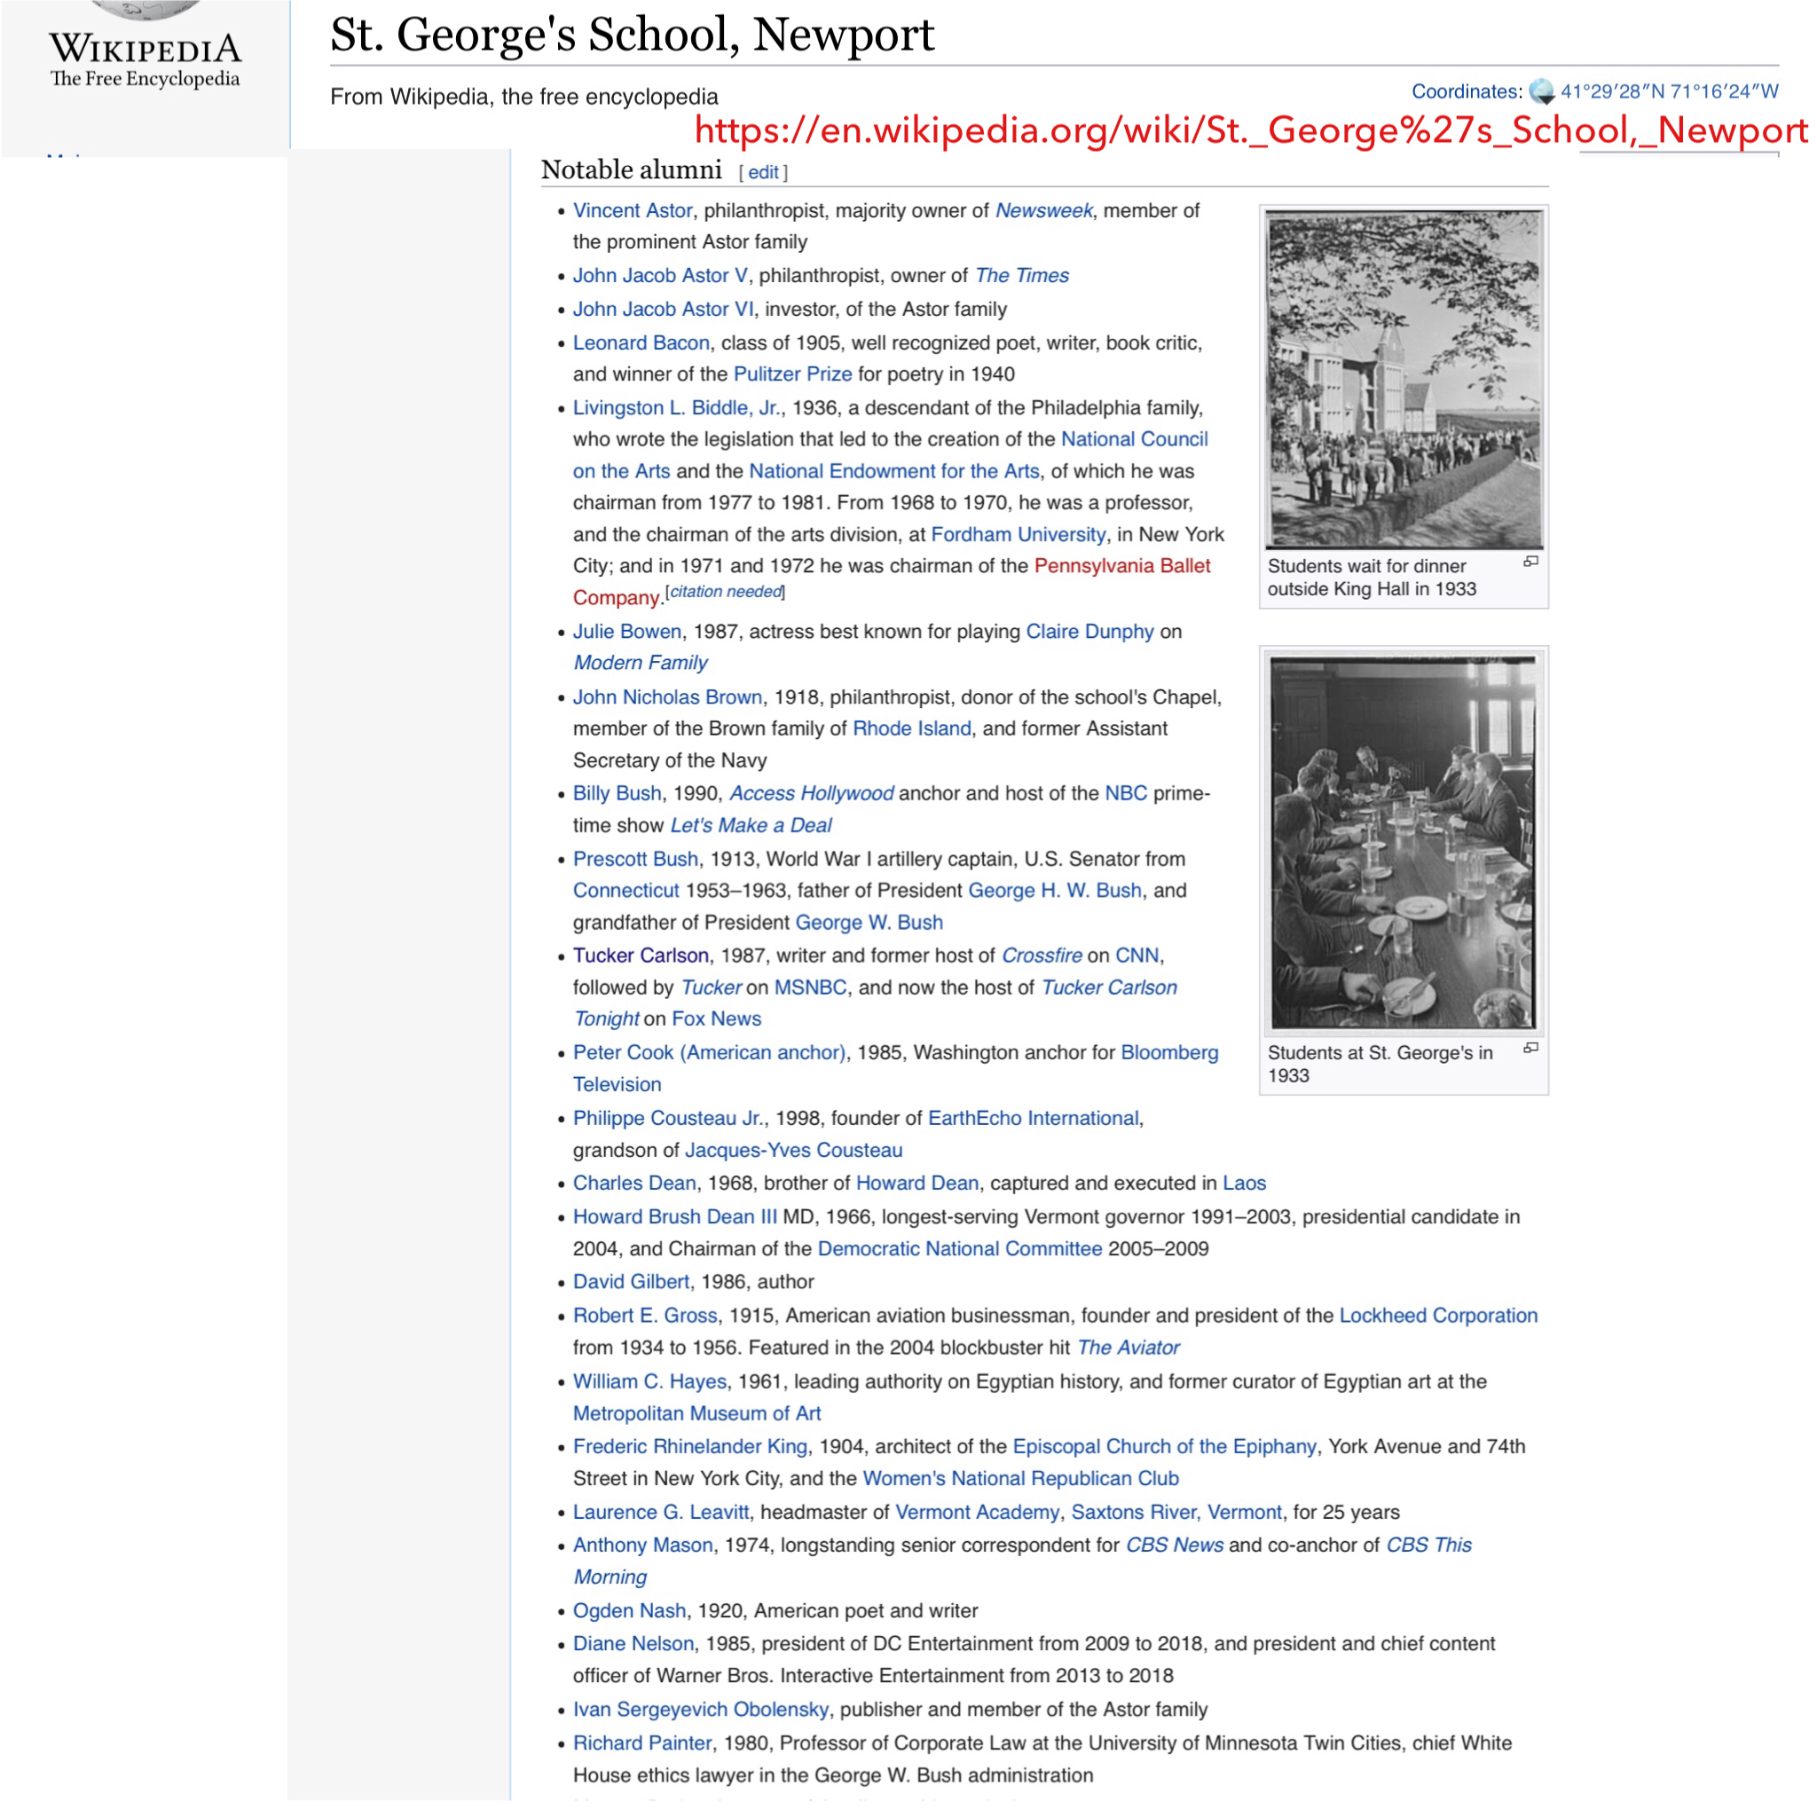Follow the Rhode Island link
This screenshot has height=1817, width=1817.
[911, 729]
